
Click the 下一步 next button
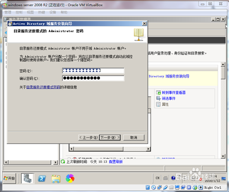(x=110, y=137)
